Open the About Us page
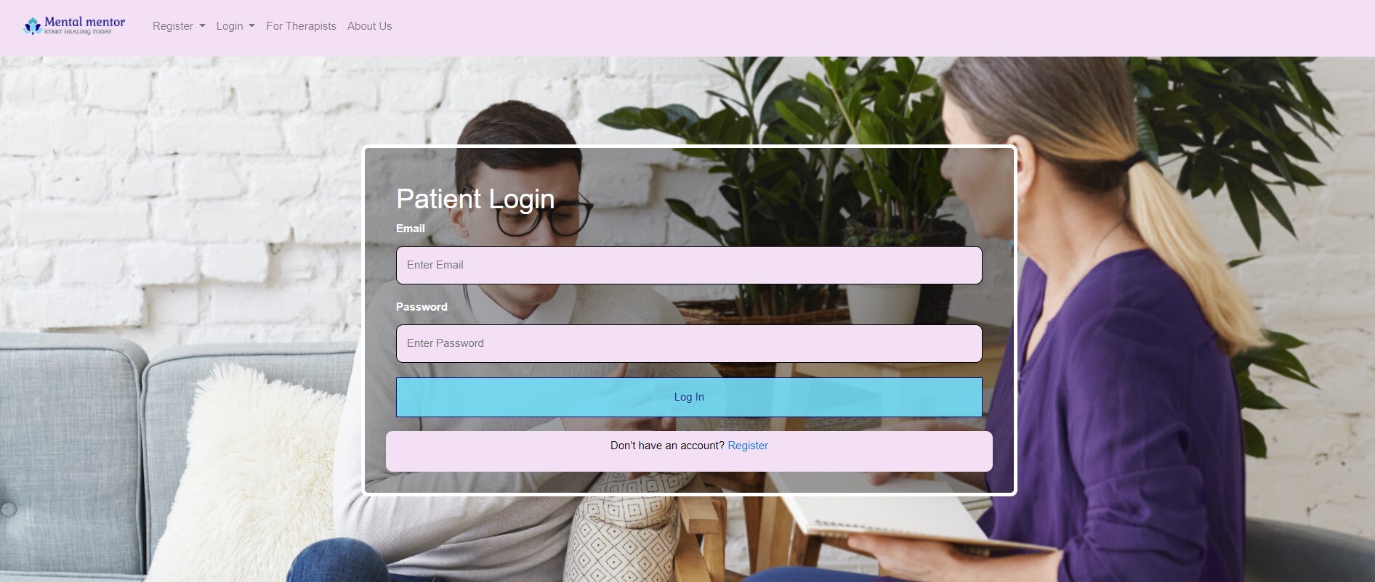The height and width of the screenshot is (582, 1375). point(369,26)
